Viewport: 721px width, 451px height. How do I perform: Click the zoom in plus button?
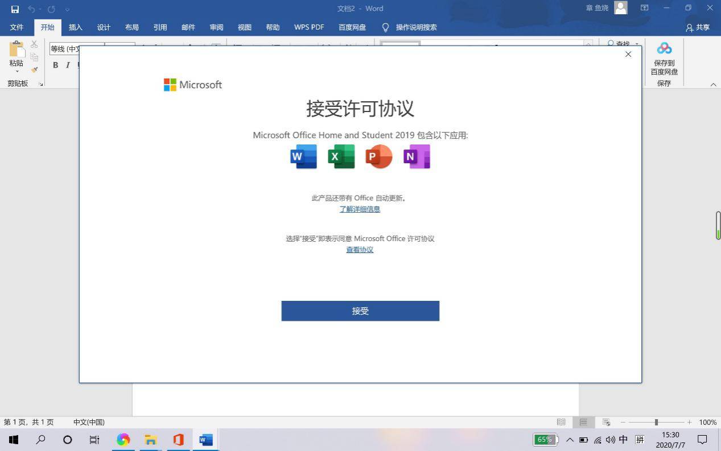(689, 422)
